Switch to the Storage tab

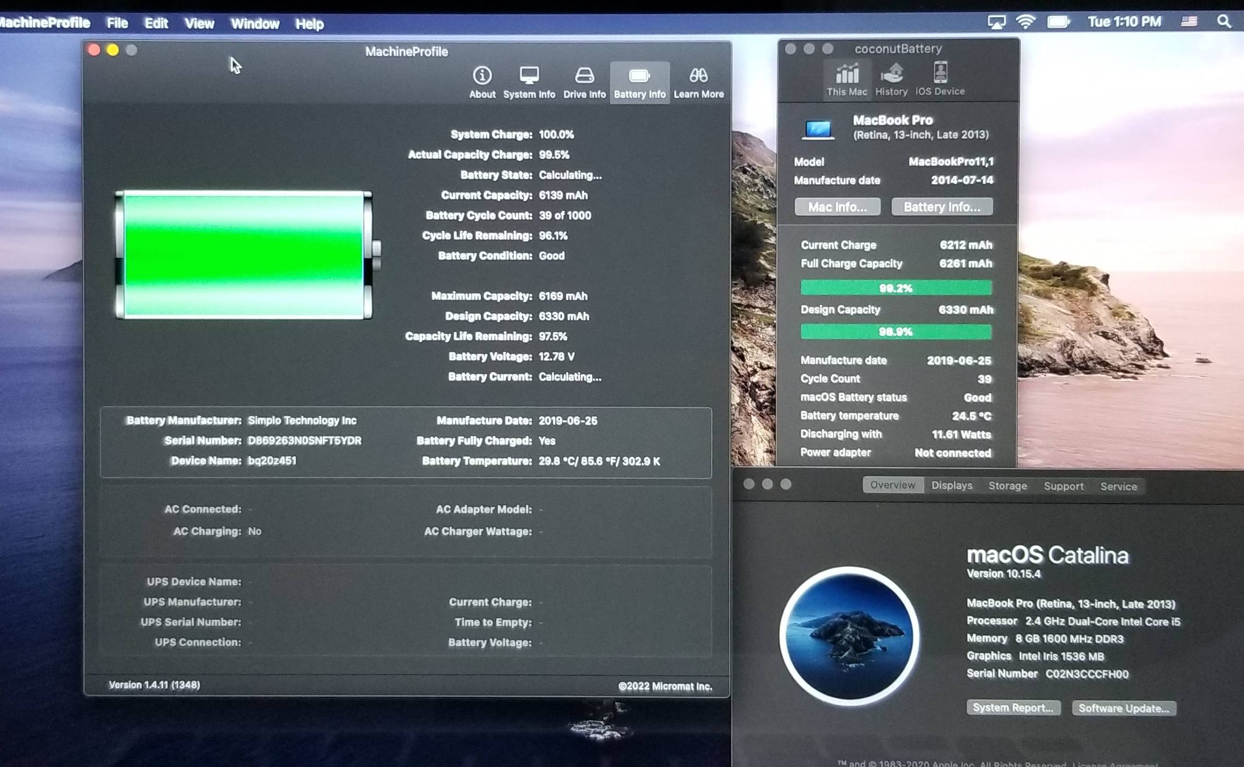click(1007, 486)
